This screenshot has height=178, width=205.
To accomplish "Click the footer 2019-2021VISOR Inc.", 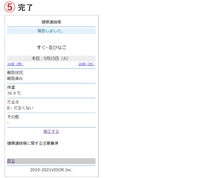I will pos(51,170).
